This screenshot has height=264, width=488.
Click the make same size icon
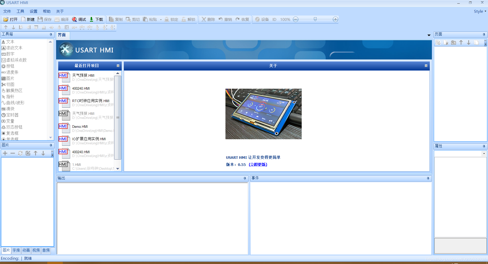[x=67, y=27]
